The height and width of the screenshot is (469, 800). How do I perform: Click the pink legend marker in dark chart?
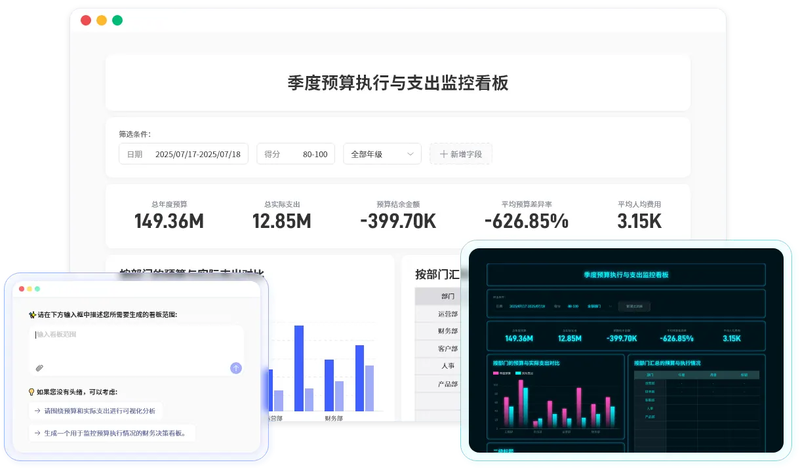point(496,373)
